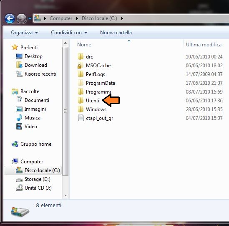This screenshot has width=229, height=226.
Task: Sort by Ultima modifica column header
Action: tap(204, 45)
